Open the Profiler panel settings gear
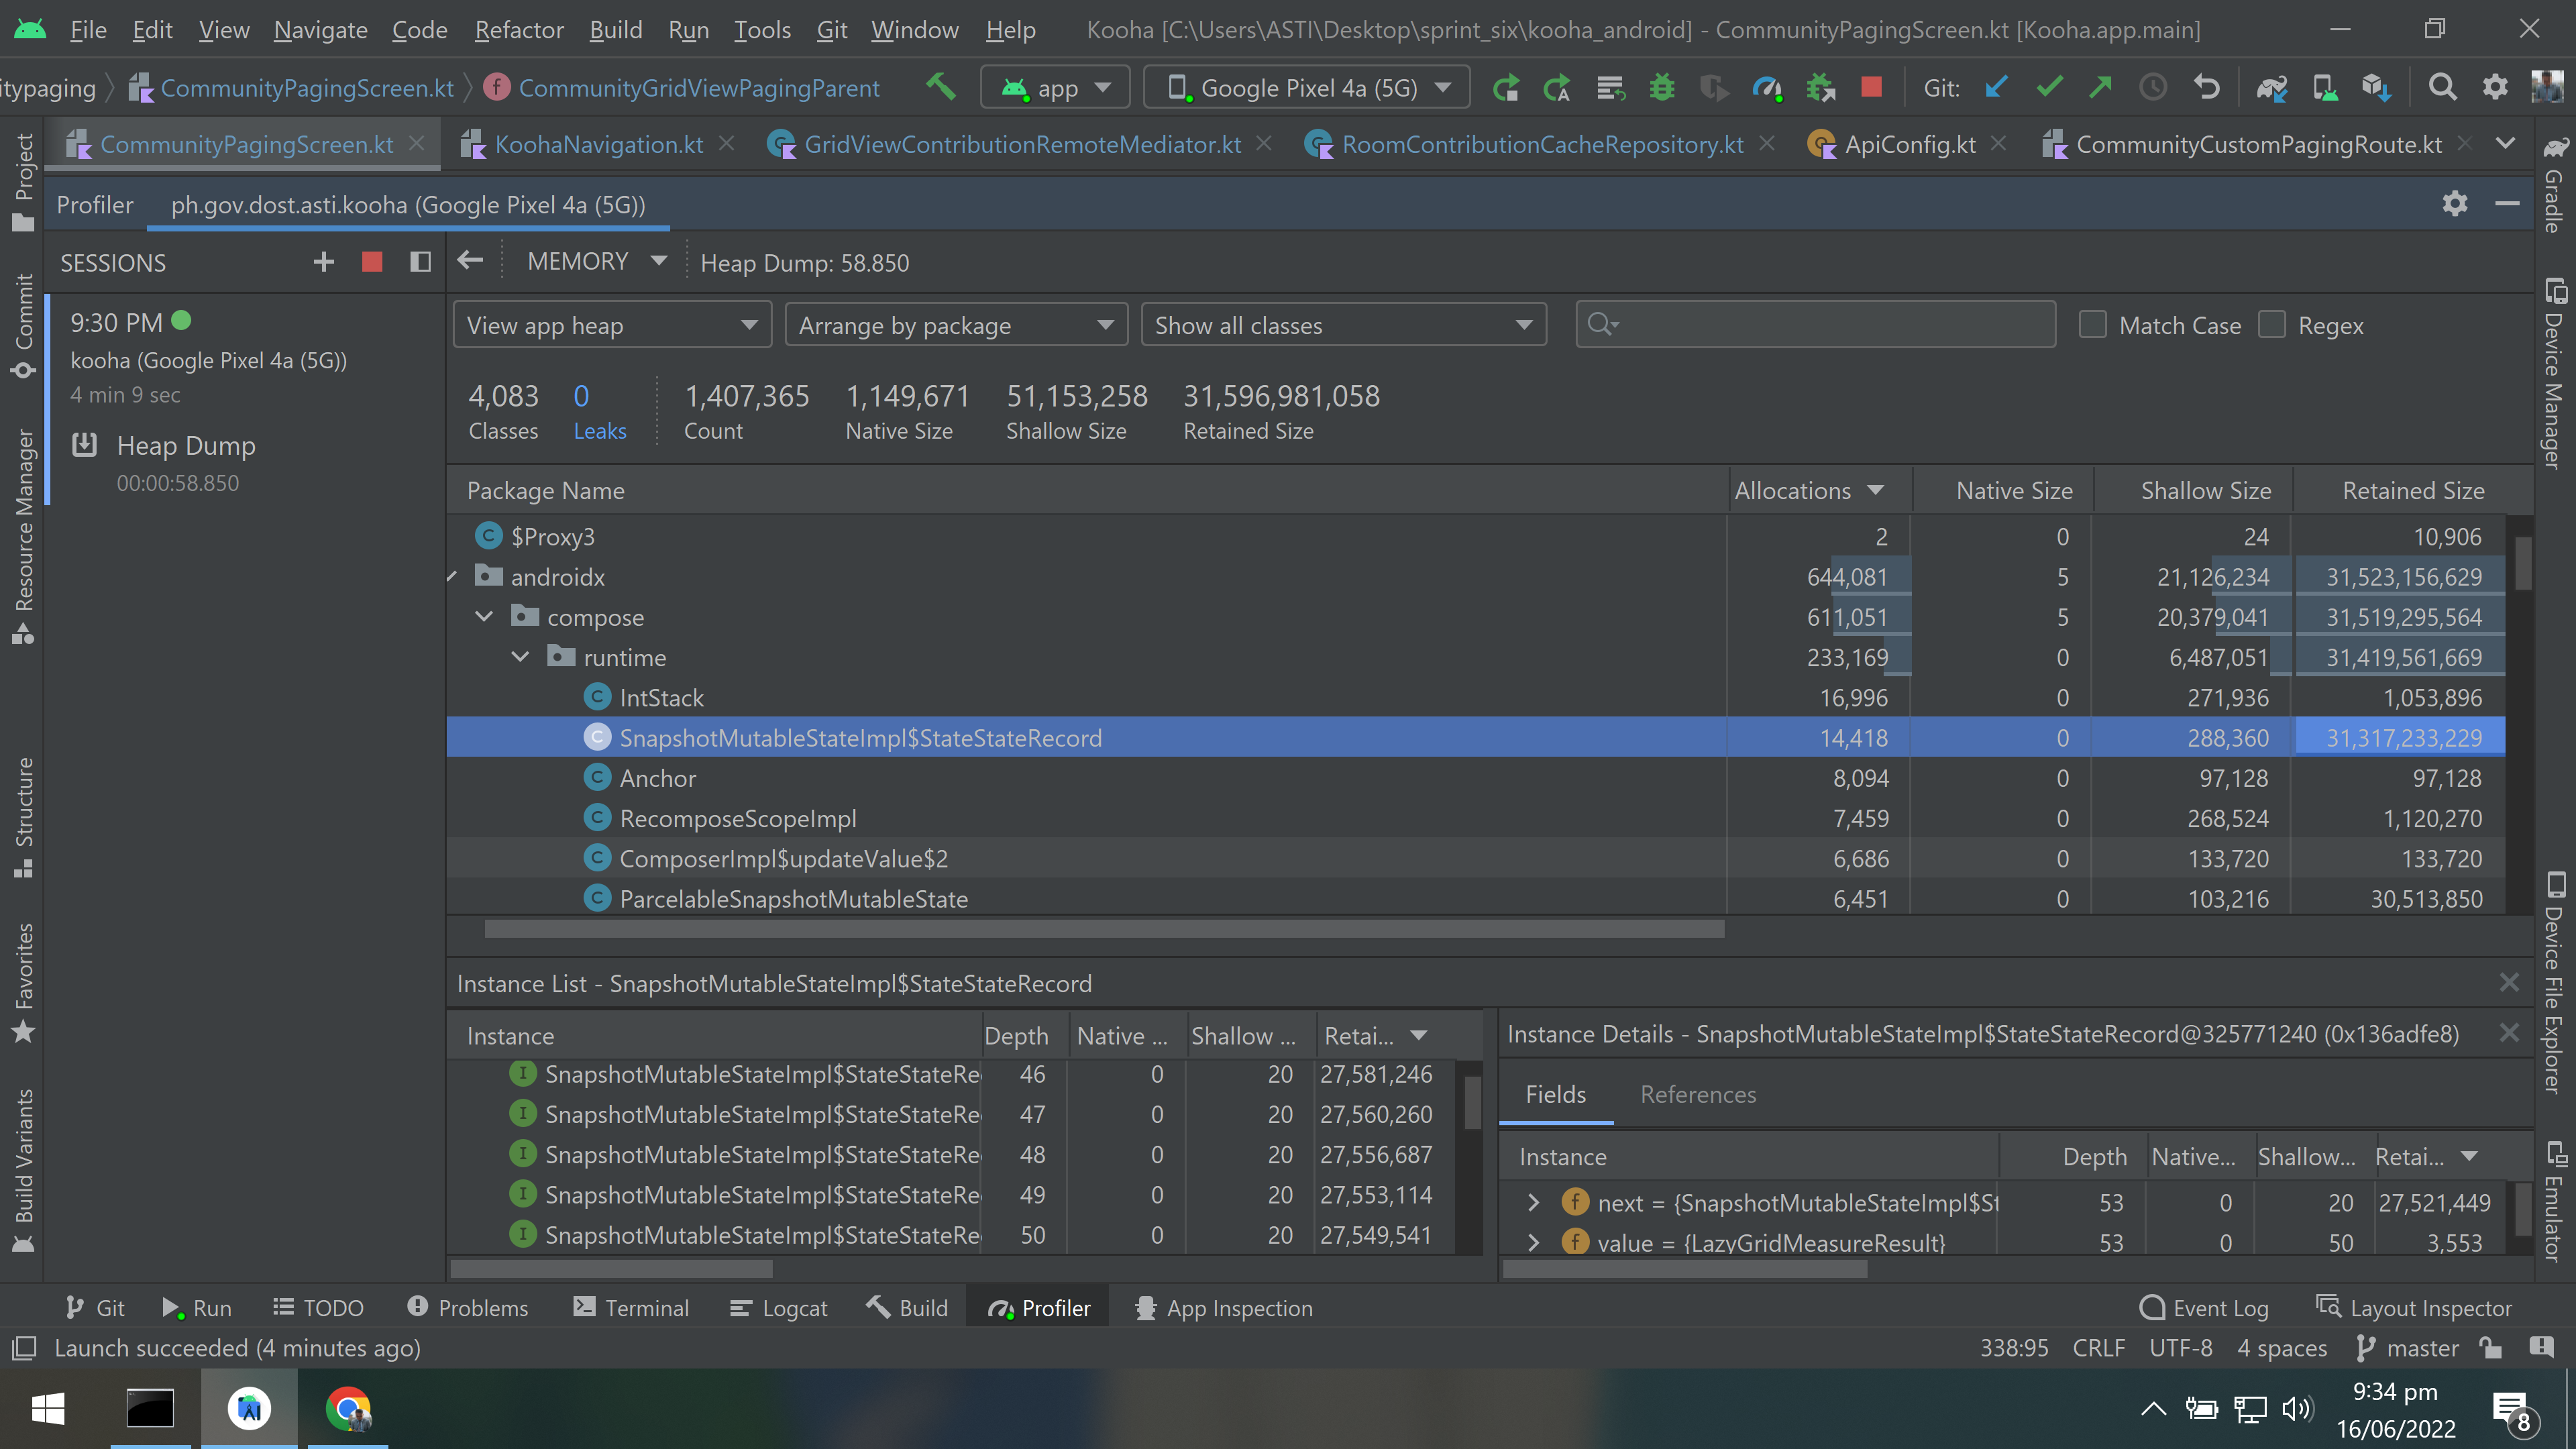This screenshot has height=1449, width=2576. pos(2454,204)
